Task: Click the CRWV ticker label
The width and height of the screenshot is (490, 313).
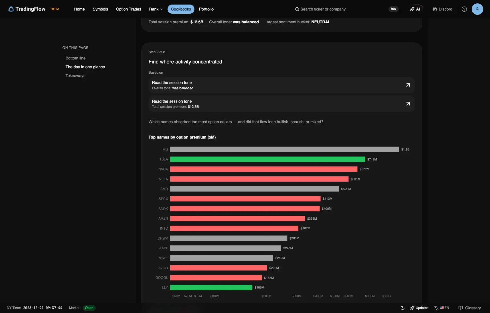Action: tap(163, 238)
